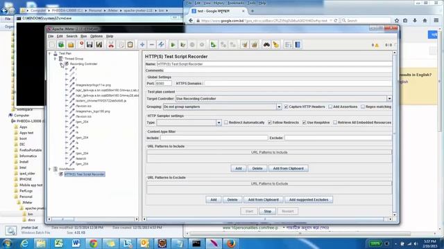
Task: Click Add under URL Patterns to Include
Action: tap(239, 169)
